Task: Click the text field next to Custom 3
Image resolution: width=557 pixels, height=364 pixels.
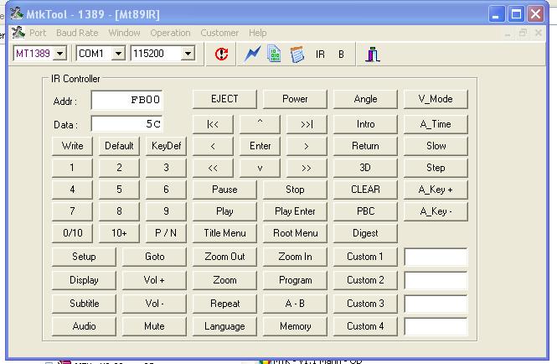Action: click(436, 304)
